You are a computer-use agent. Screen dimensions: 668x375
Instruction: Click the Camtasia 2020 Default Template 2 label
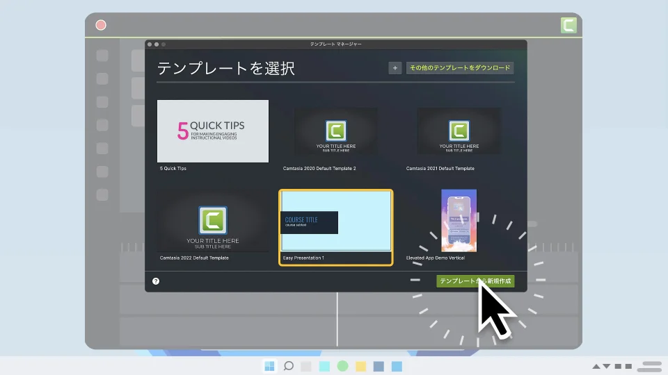[319, 168]
